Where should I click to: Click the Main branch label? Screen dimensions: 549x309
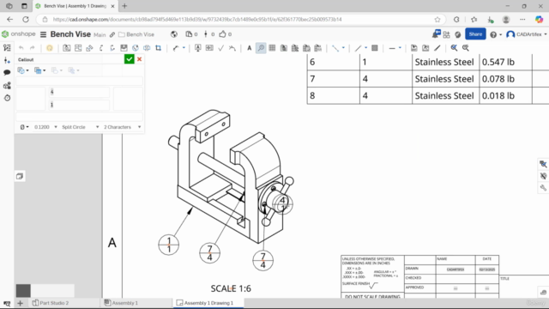100,34
